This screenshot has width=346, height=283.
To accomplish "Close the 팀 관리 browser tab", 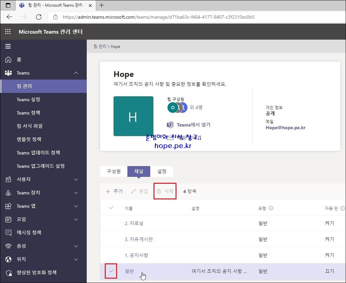I will (x=90, y=6).
